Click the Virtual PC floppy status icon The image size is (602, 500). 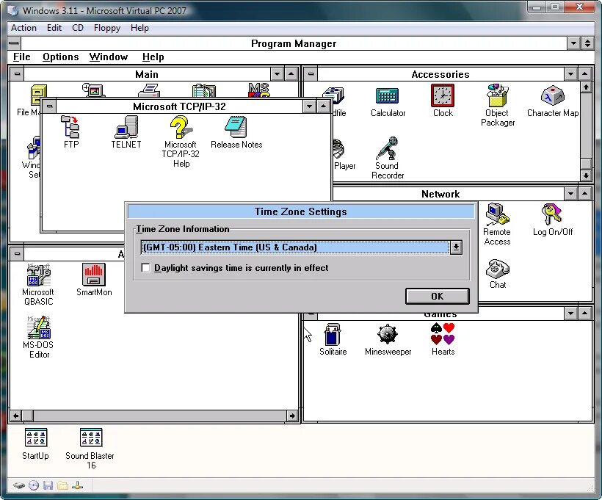[48, 486]
